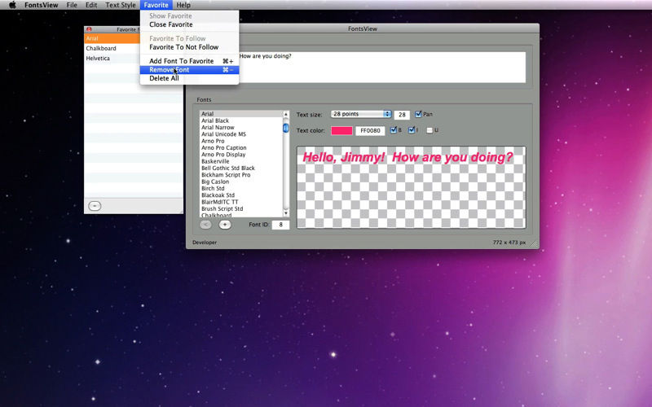Select Bickham Script Pro font

[241, 175]
